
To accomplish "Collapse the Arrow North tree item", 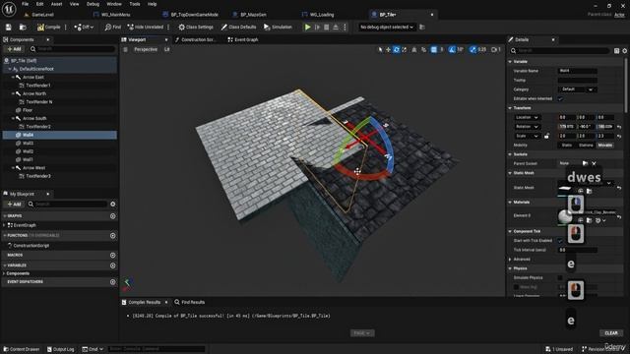I will click(x=13, y=93).
